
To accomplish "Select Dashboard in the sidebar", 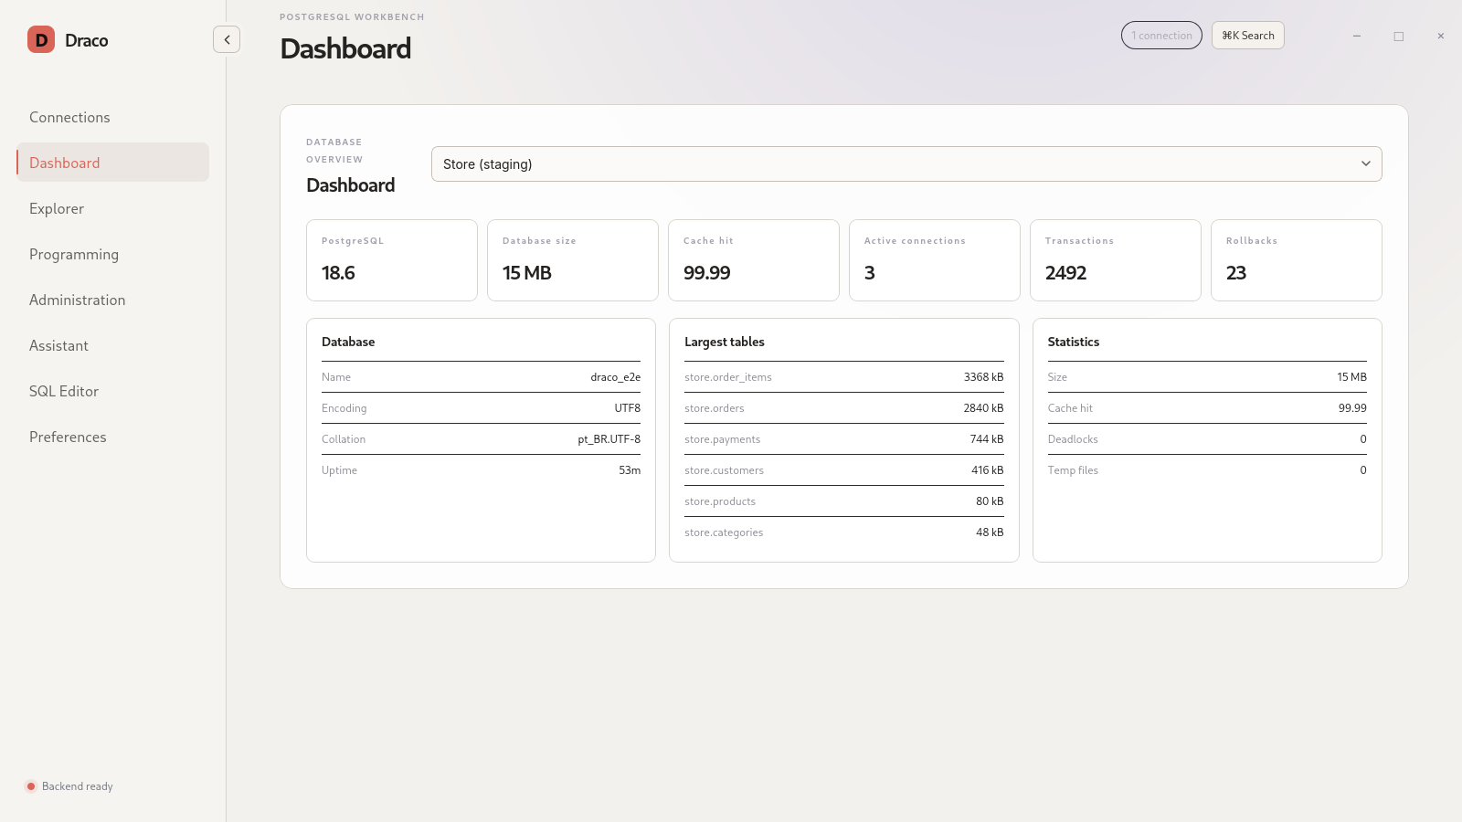I will pyautogui.click(x=112, y=163).
